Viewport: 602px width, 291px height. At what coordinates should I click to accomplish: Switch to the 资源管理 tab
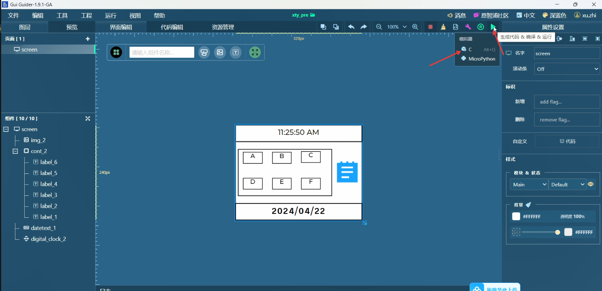coord(223,27)
